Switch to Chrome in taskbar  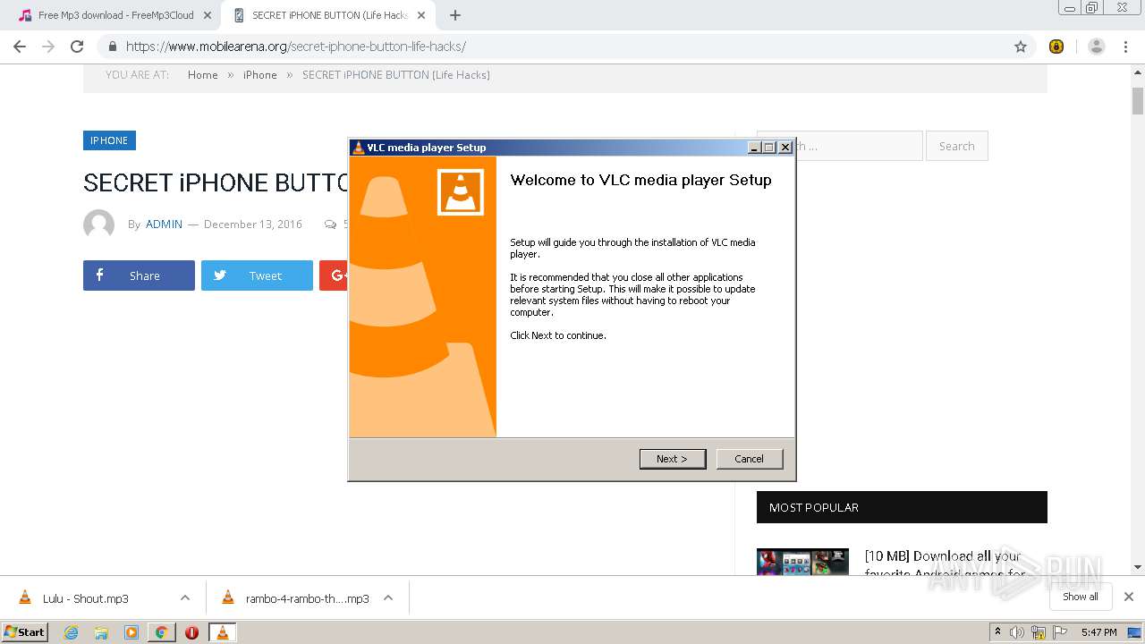162,632
